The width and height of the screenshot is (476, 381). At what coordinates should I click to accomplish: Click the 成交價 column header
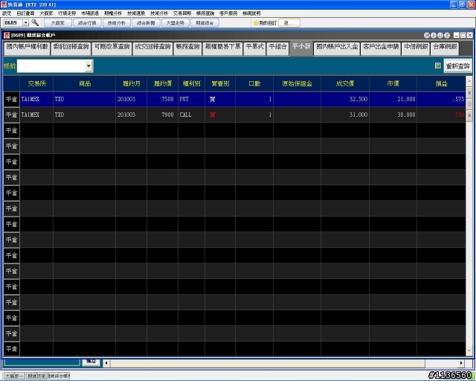(345, 83)
